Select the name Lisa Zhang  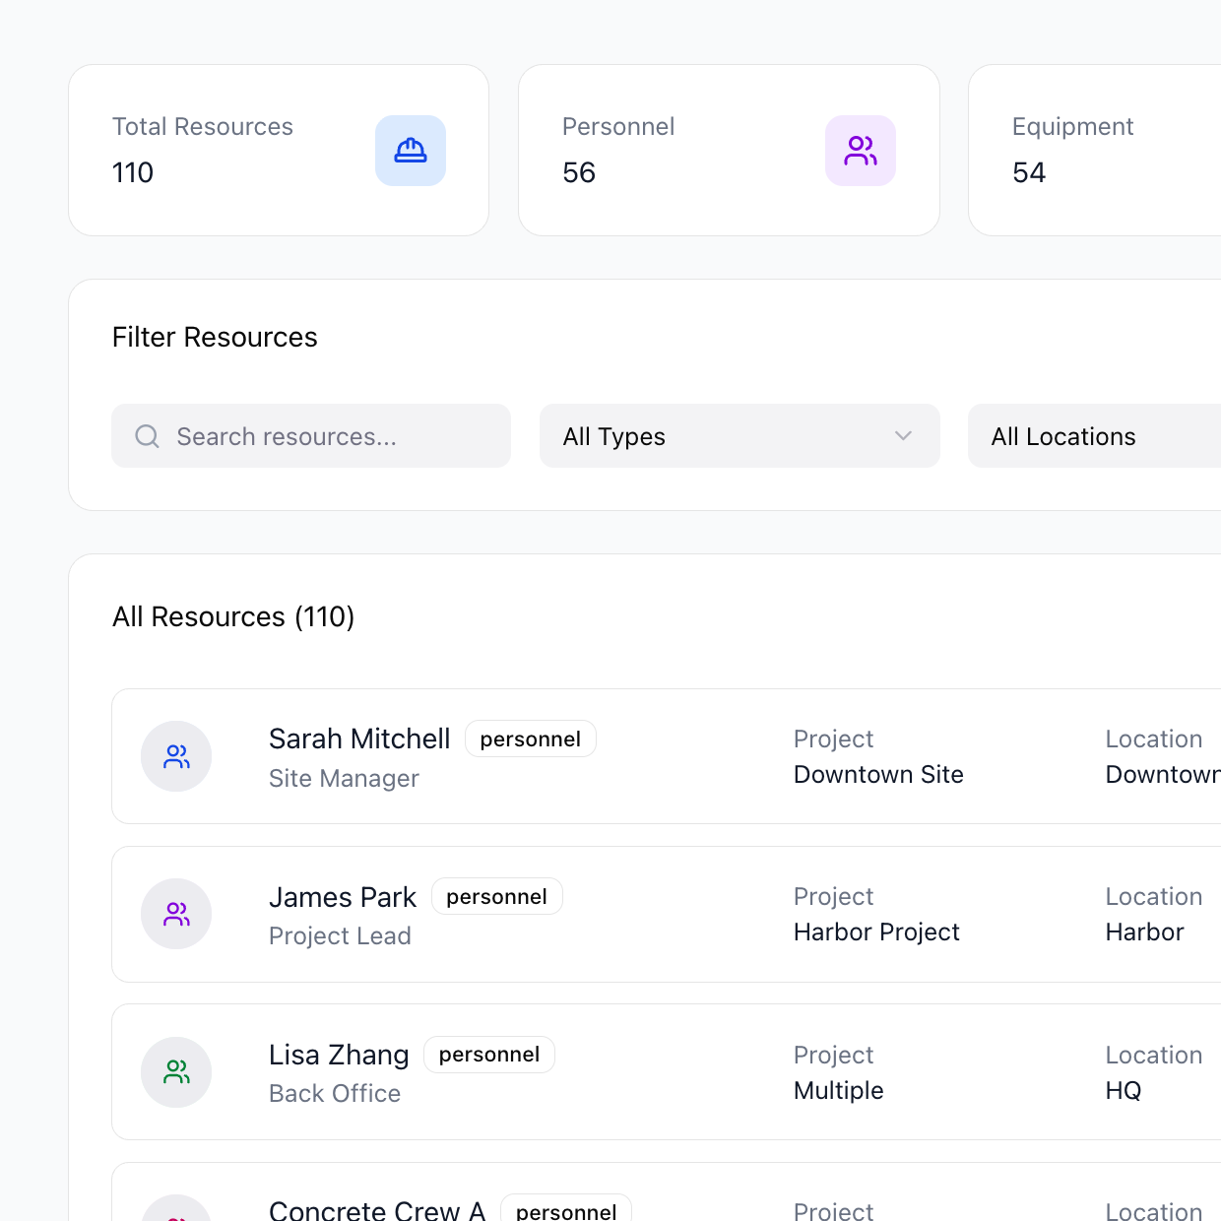[339, 1055]
